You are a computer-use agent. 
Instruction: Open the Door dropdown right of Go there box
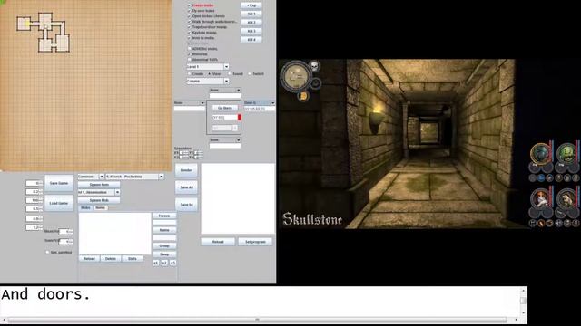click(260, 102)
